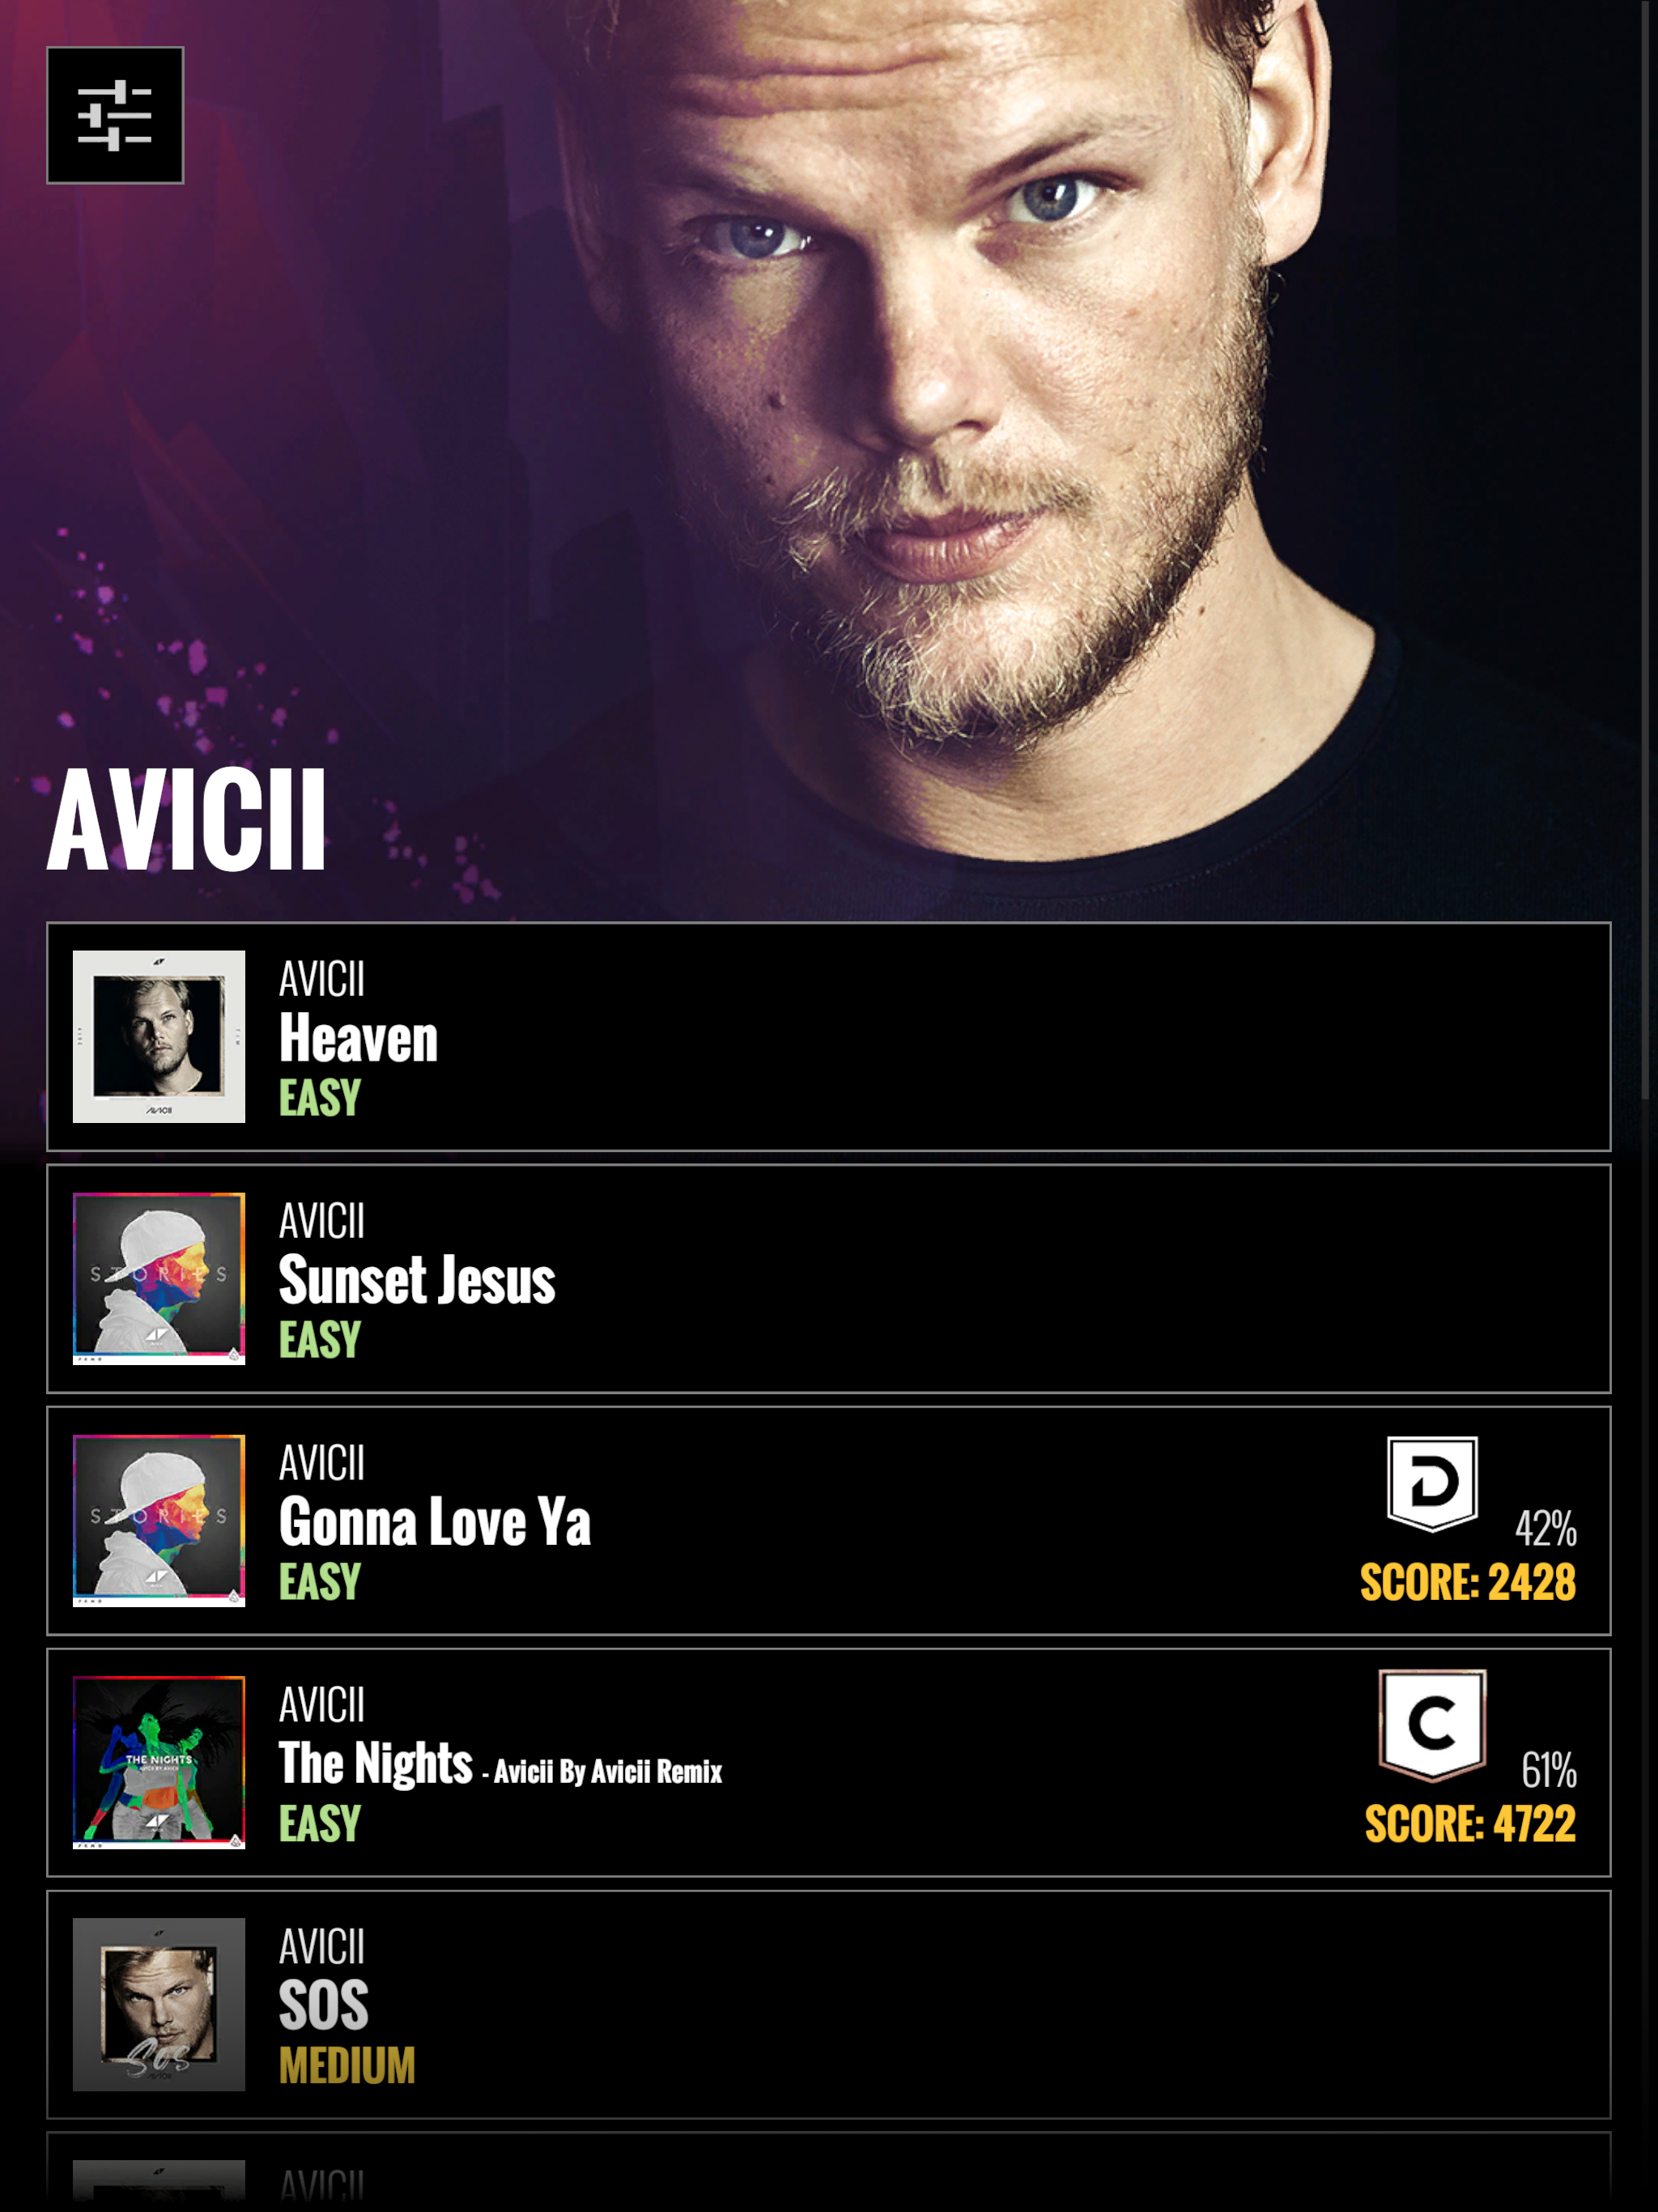This screenshot has width=1658, height=2212.
Task: Click the Score: 4722 label
Action: click(x=1470, y=1824)
